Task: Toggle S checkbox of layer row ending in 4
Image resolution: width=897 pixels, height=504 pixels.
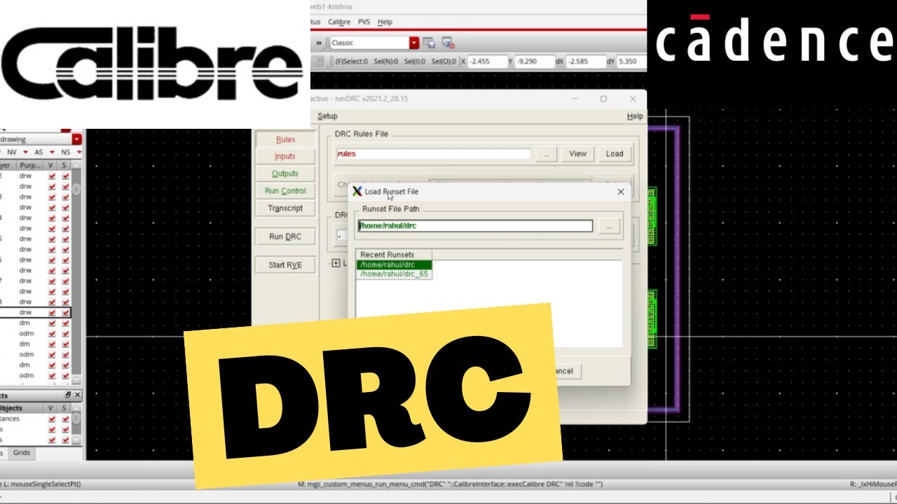Action: (x=65, y=218)
